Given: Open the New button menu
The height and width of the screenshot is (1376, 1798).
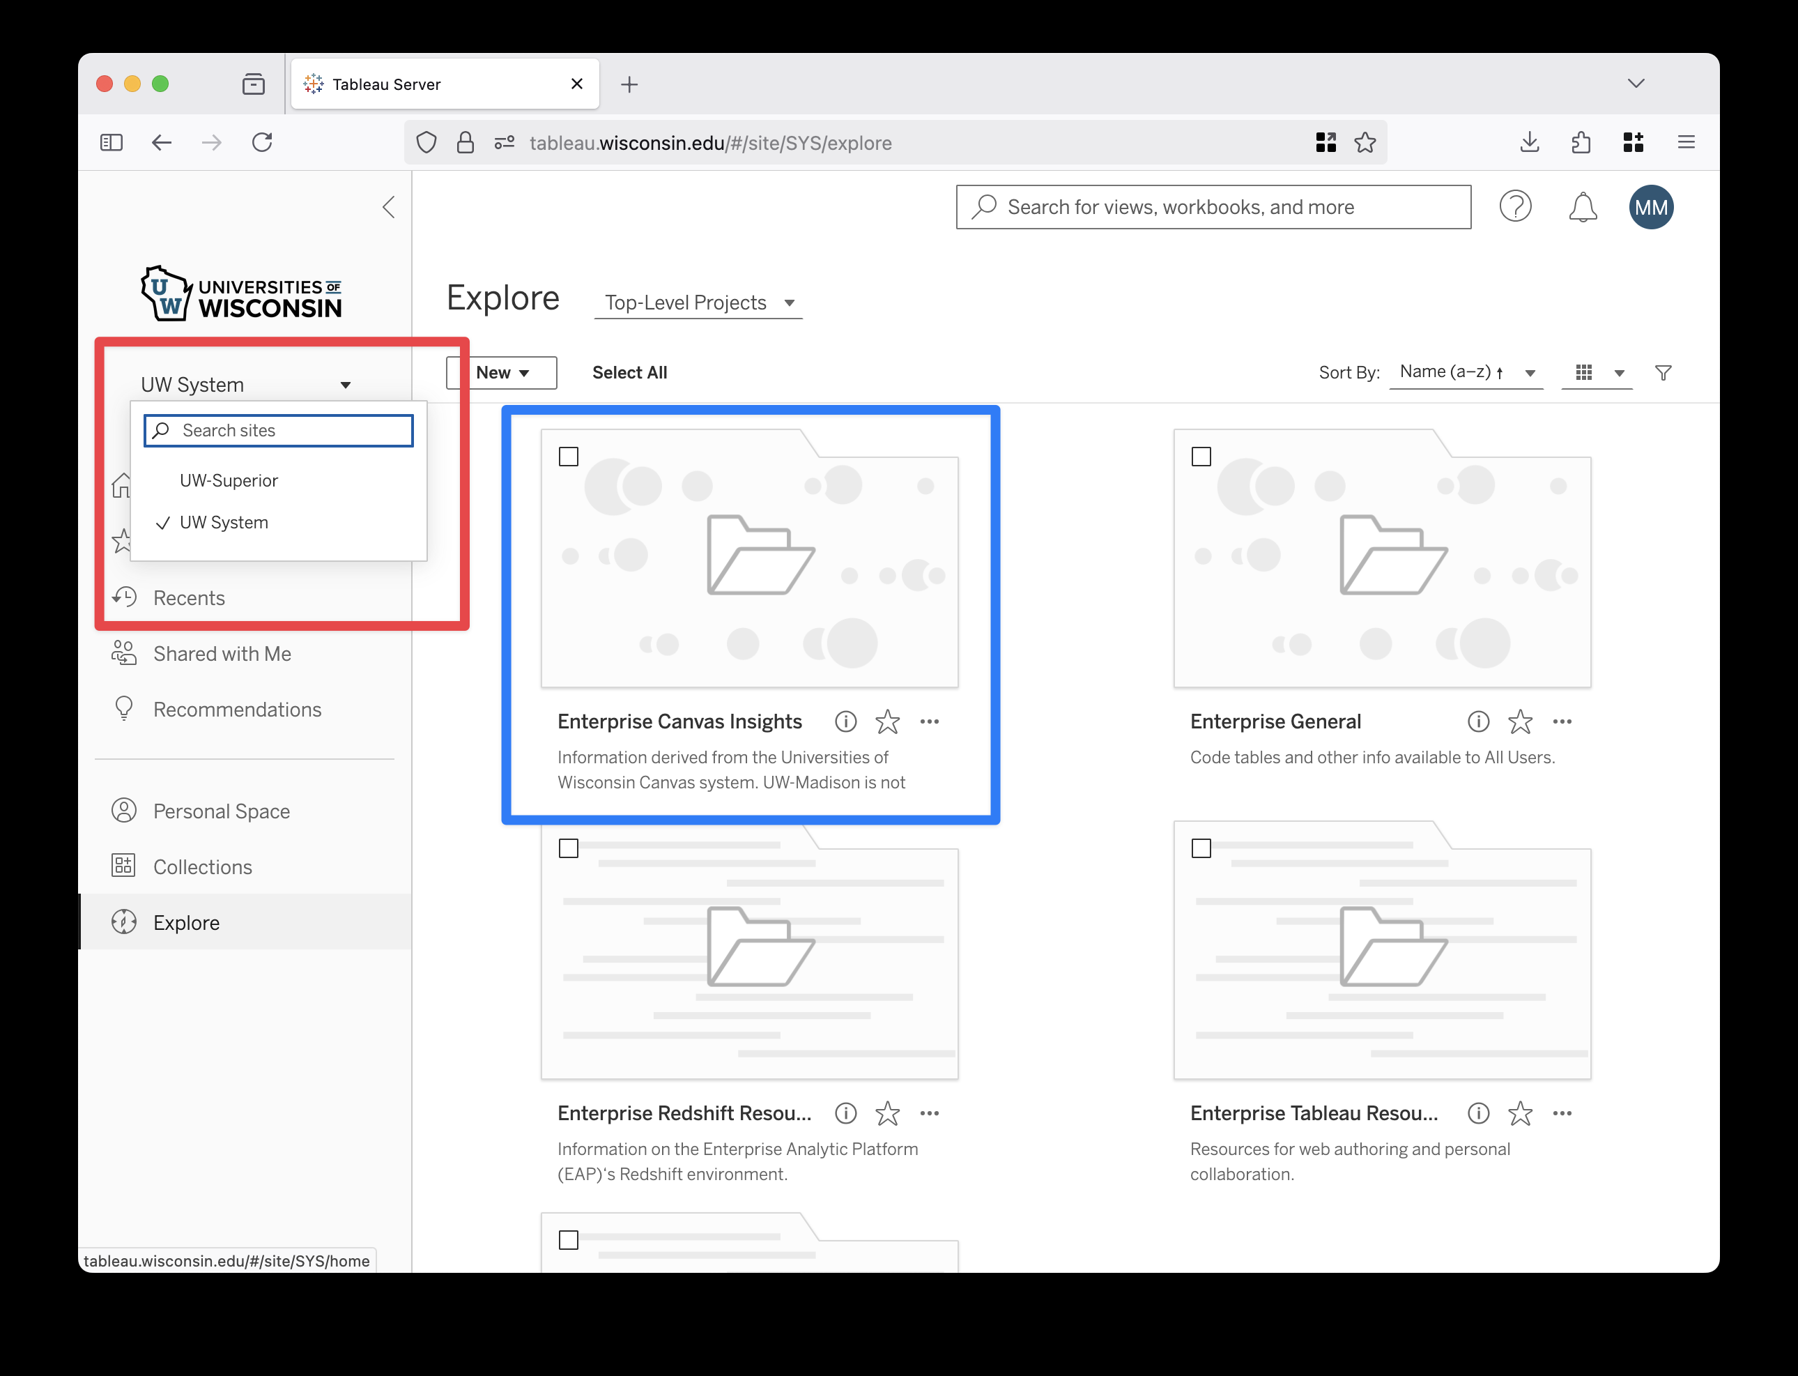Looking at the screenshot, I should click(x=501, y=372).
